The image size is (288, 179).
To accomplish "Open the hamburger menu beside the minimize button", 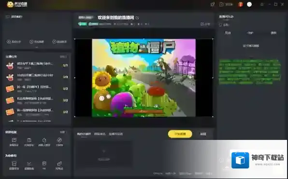I will pyautogui.click(x=262, y=4).
